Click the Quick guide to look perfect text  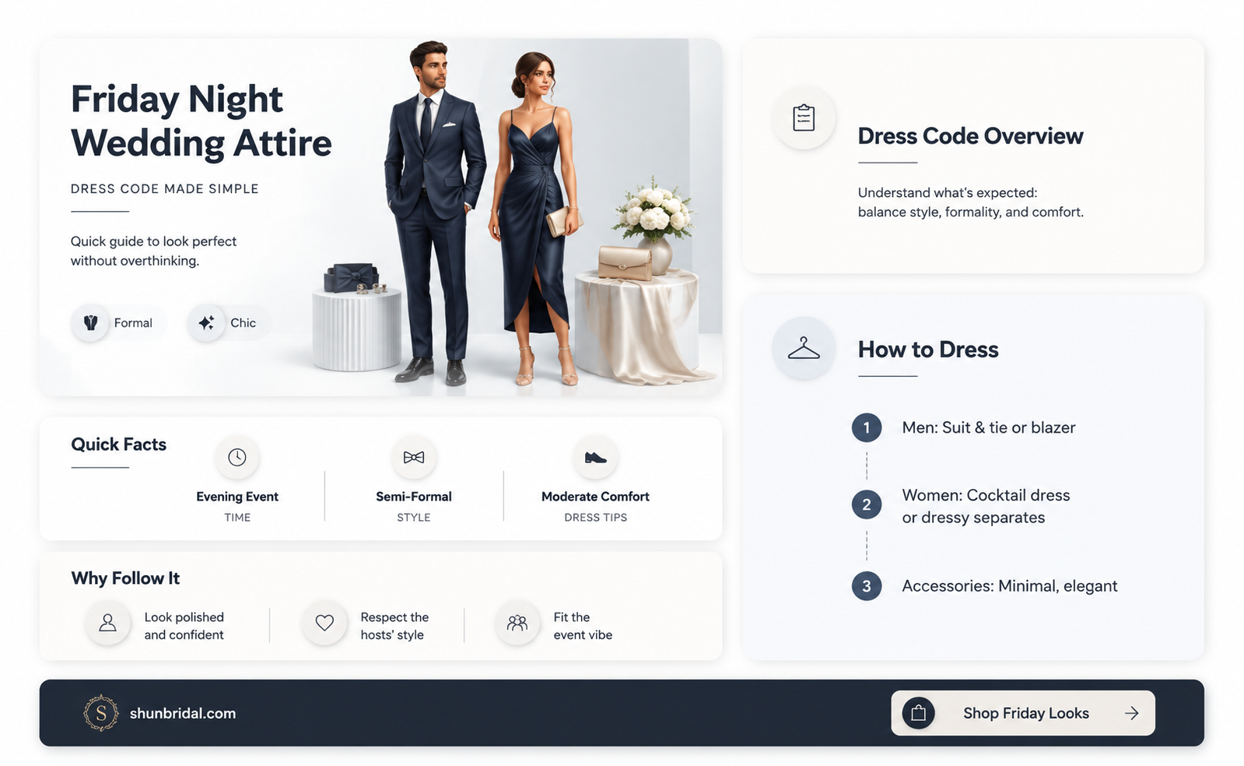153,251
